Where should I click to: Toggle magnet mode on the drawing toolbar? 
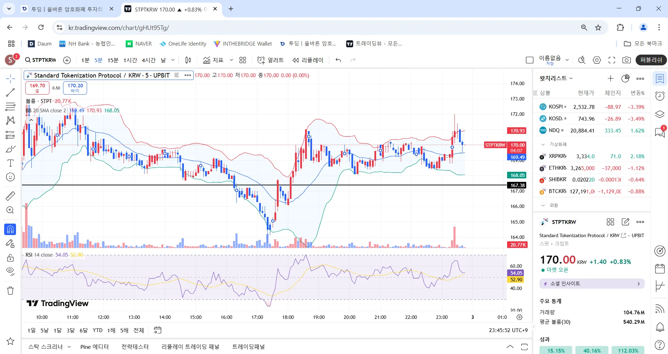point(10,229)
